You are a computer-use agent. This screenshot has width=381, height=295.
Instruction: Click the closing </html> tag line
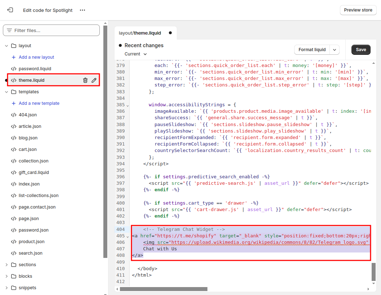pos(142,275)
